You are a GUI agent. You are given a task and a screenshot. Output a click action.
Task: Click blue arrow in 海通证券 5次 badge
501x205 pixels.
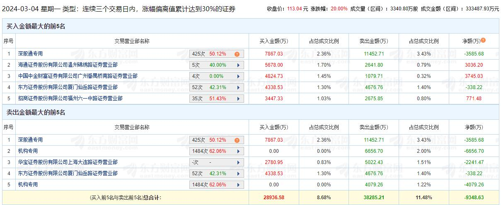(238, 65)
